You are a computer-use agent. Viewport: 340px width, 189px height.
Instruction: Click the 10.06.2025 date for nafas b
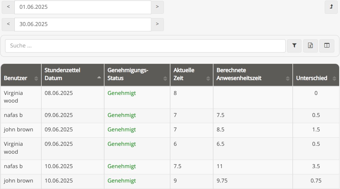coord(59,166)
